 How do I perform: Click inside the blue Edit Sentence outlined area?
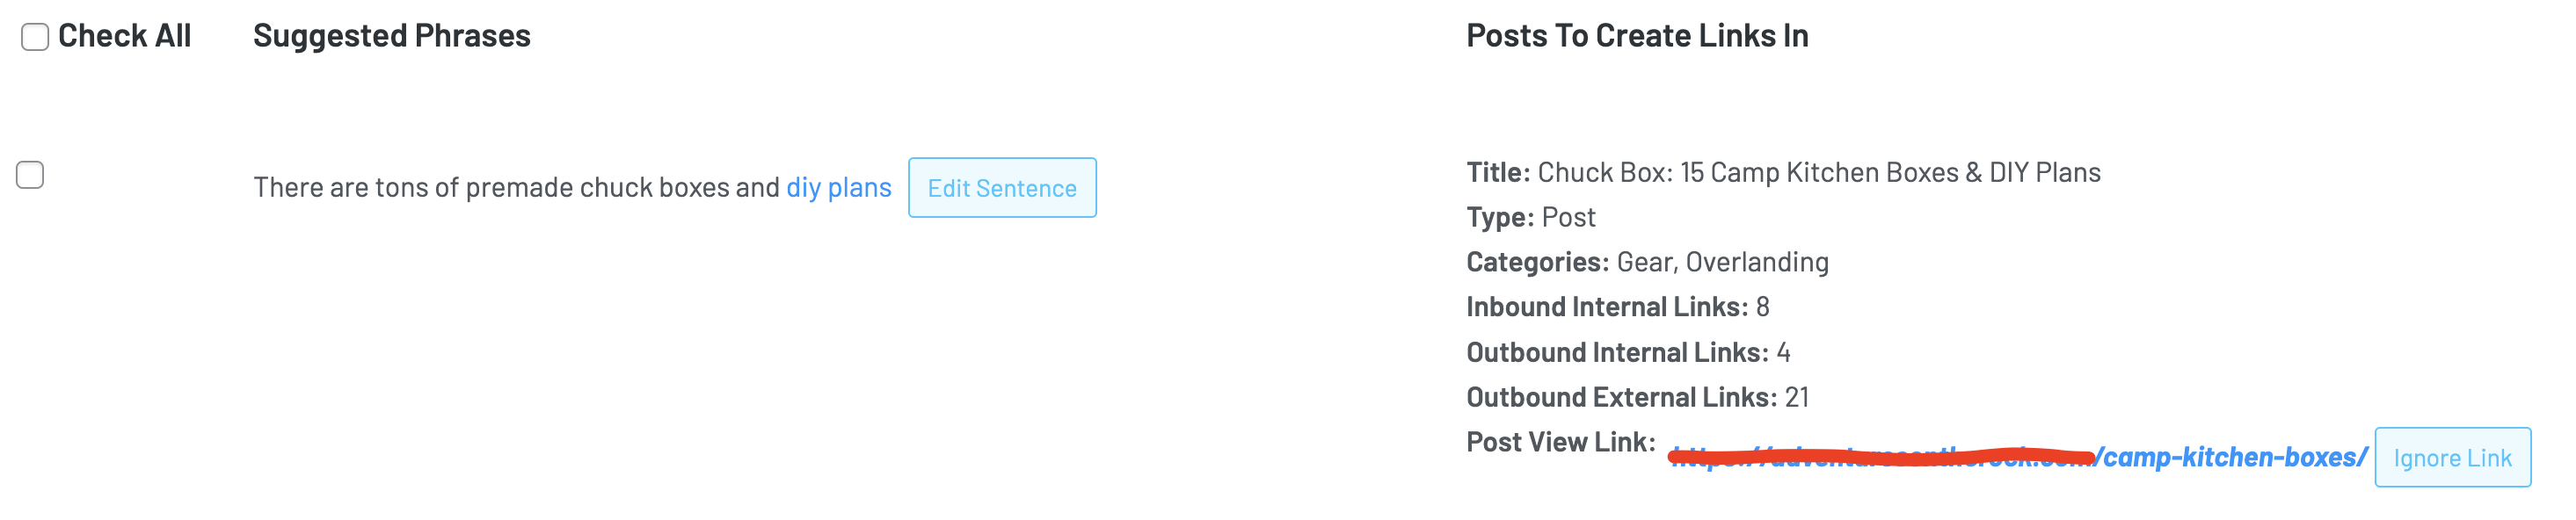(x=1002, y=188)
